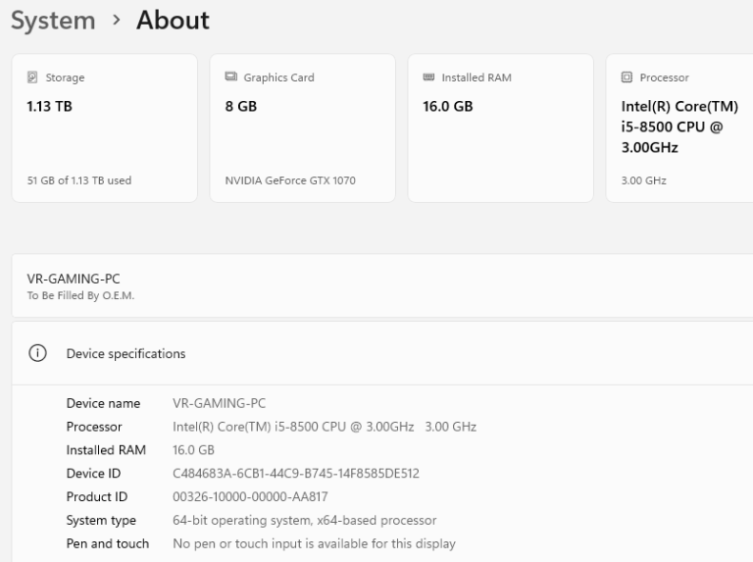Click the System type 64-bit value
The height and width of the screenshot is (562, 753).
pos(304,521)
